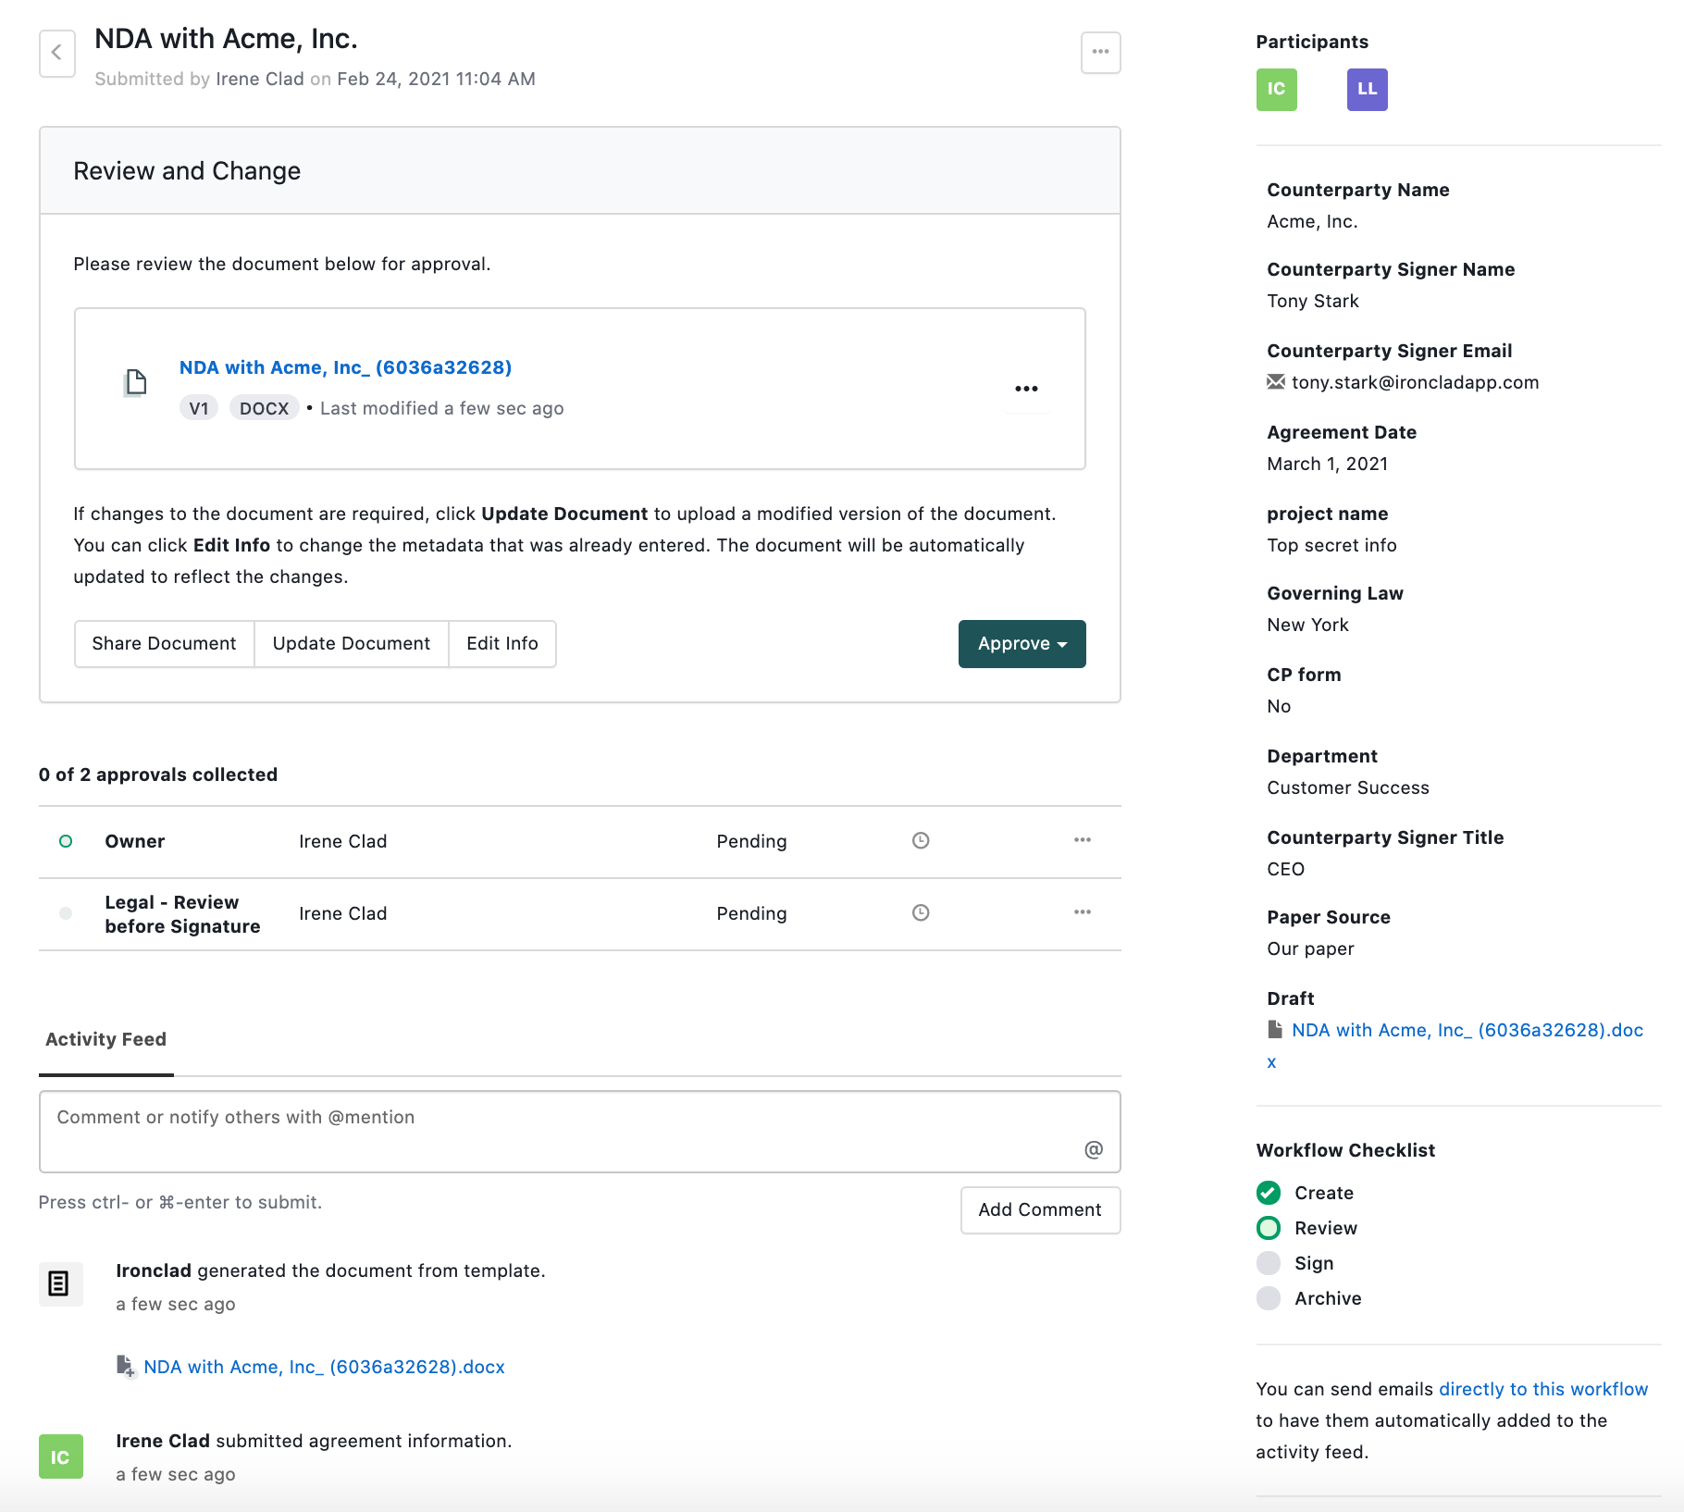Click the @ mention icon in comment box

tap(1093, 1149)
